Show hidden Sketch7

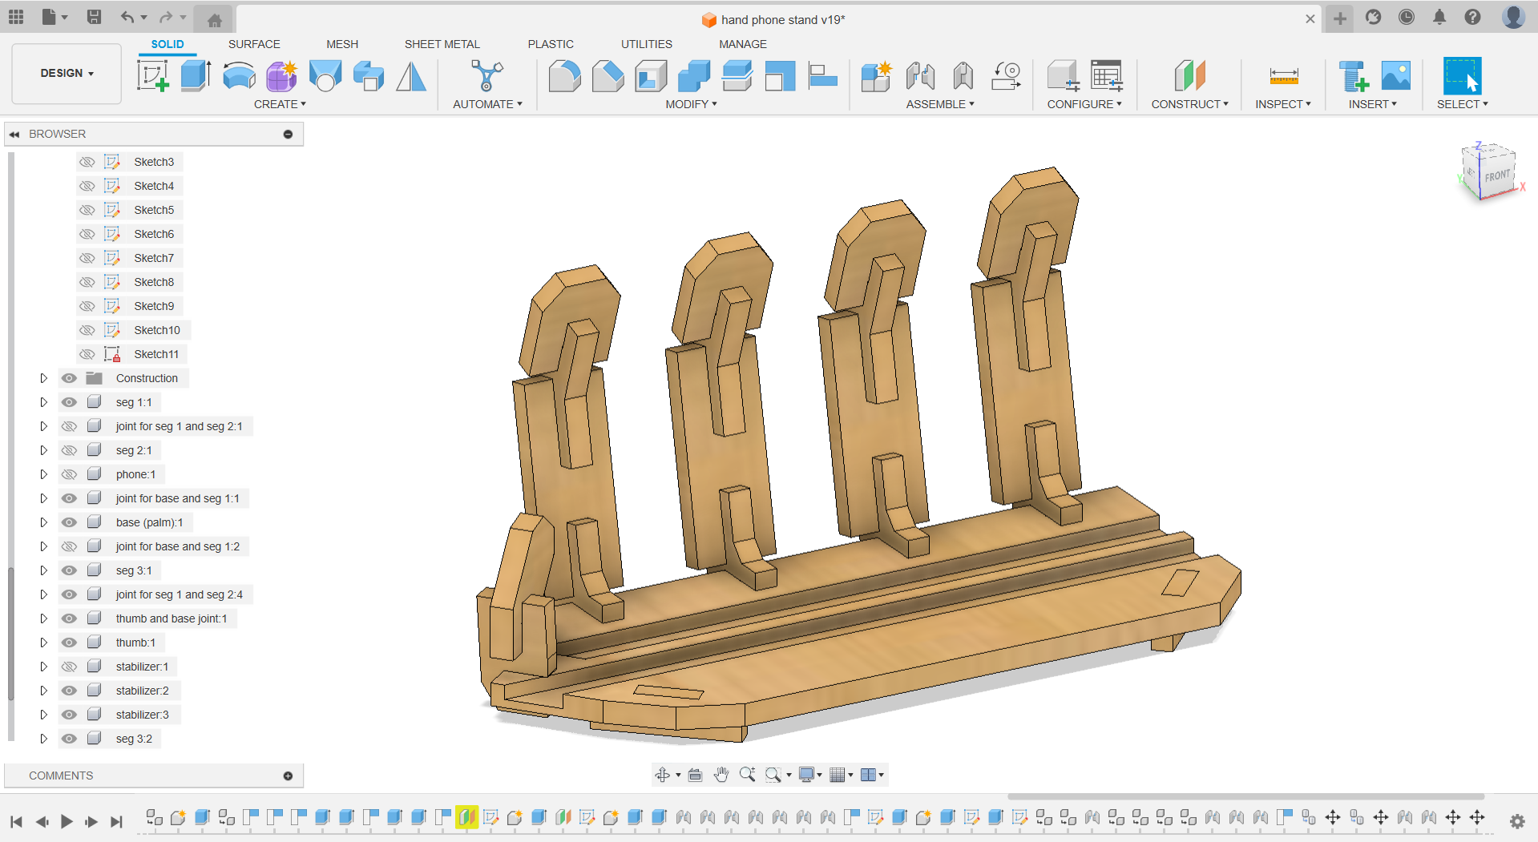[87, 258]
